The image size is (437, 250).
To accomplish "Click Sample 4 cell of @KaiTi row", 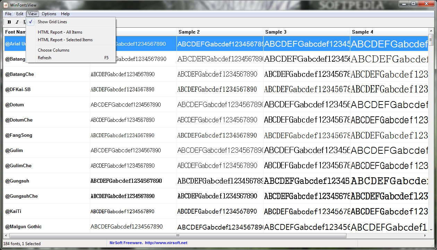I will point(389,211).
